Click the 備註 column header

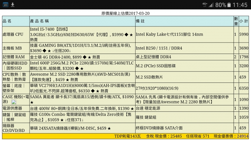tap(184, 21)
